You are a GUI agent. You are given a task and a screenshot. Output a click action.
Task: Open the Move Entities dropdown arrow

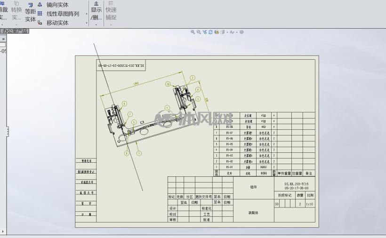[x=87, y=23]
